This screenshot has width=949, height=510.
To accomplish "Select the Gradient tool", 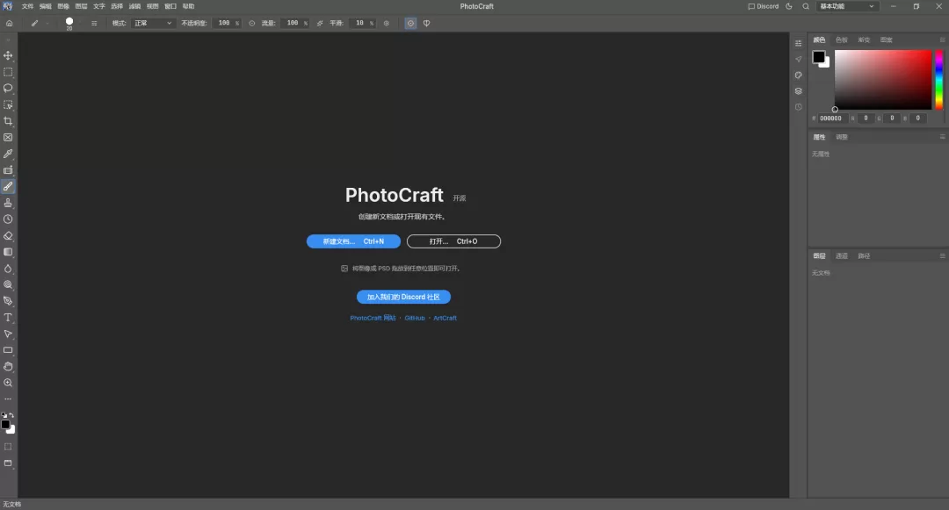I will point(8,252).
